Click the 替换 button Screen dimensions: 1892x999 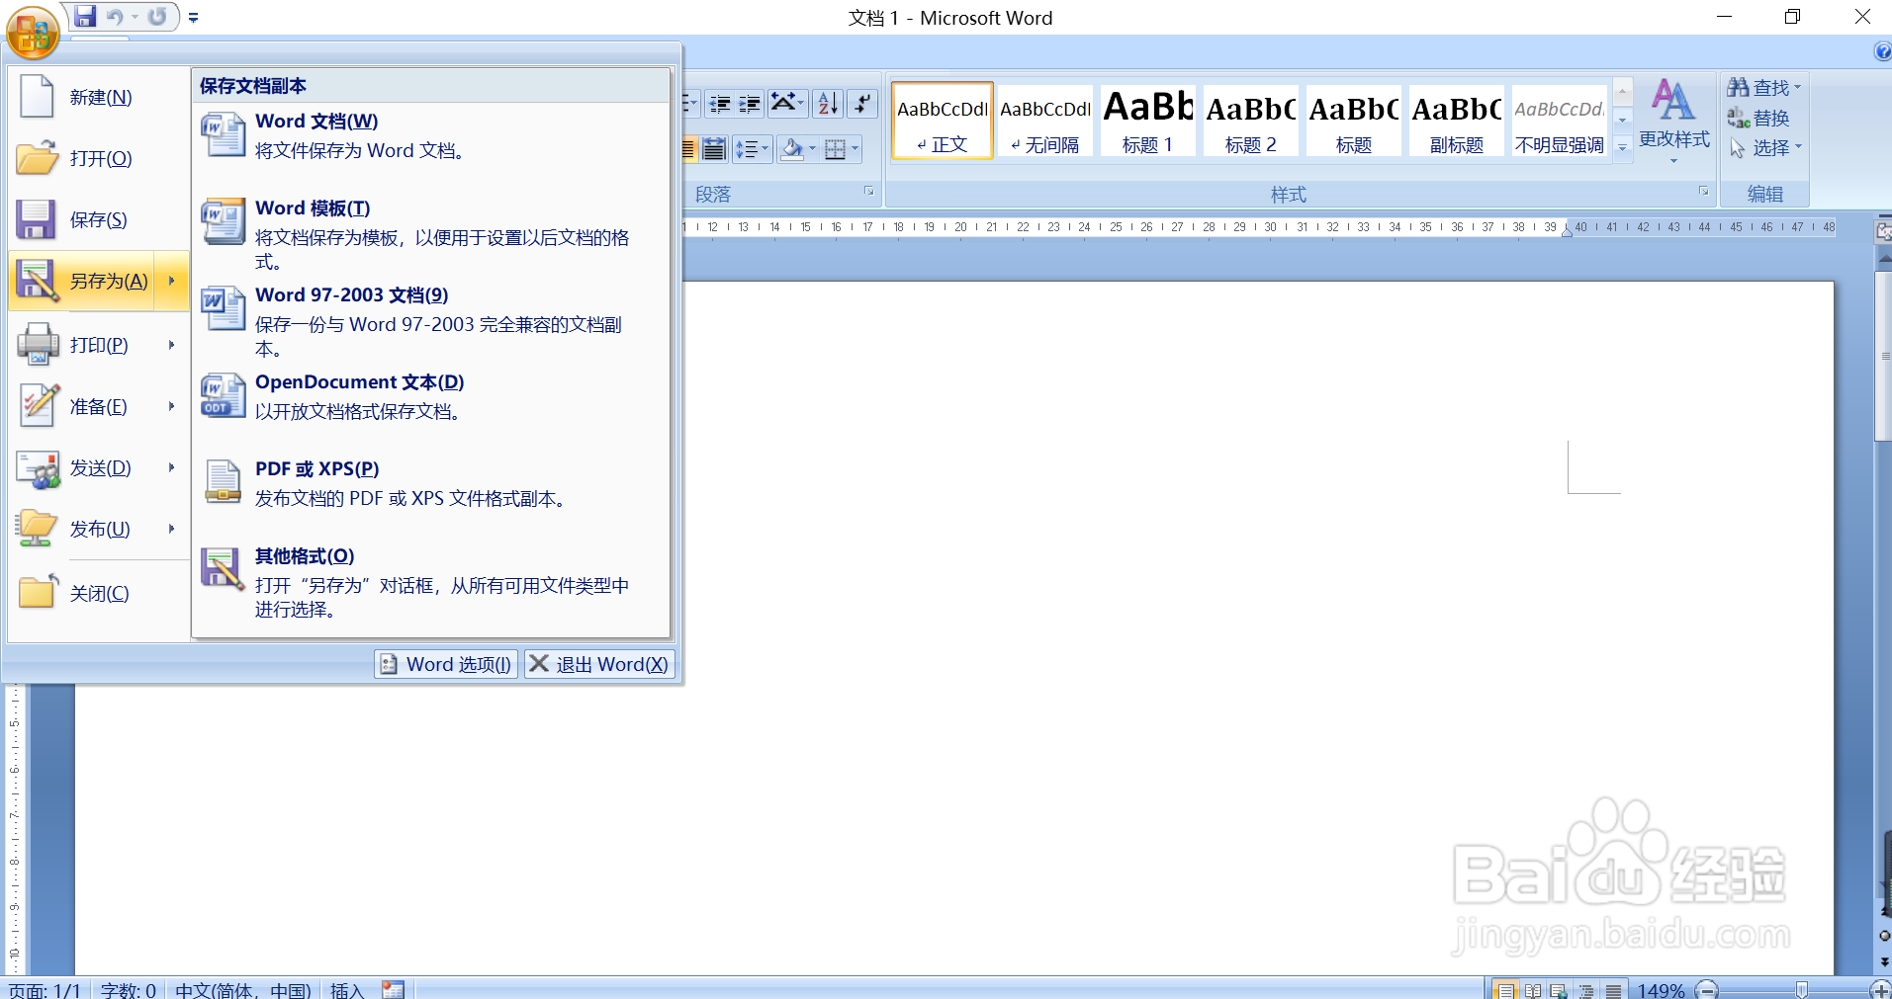coord(1758,119)
